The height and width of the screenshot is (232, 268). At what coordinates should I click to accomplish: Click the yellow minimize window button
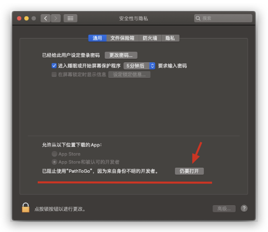[26, 18]
